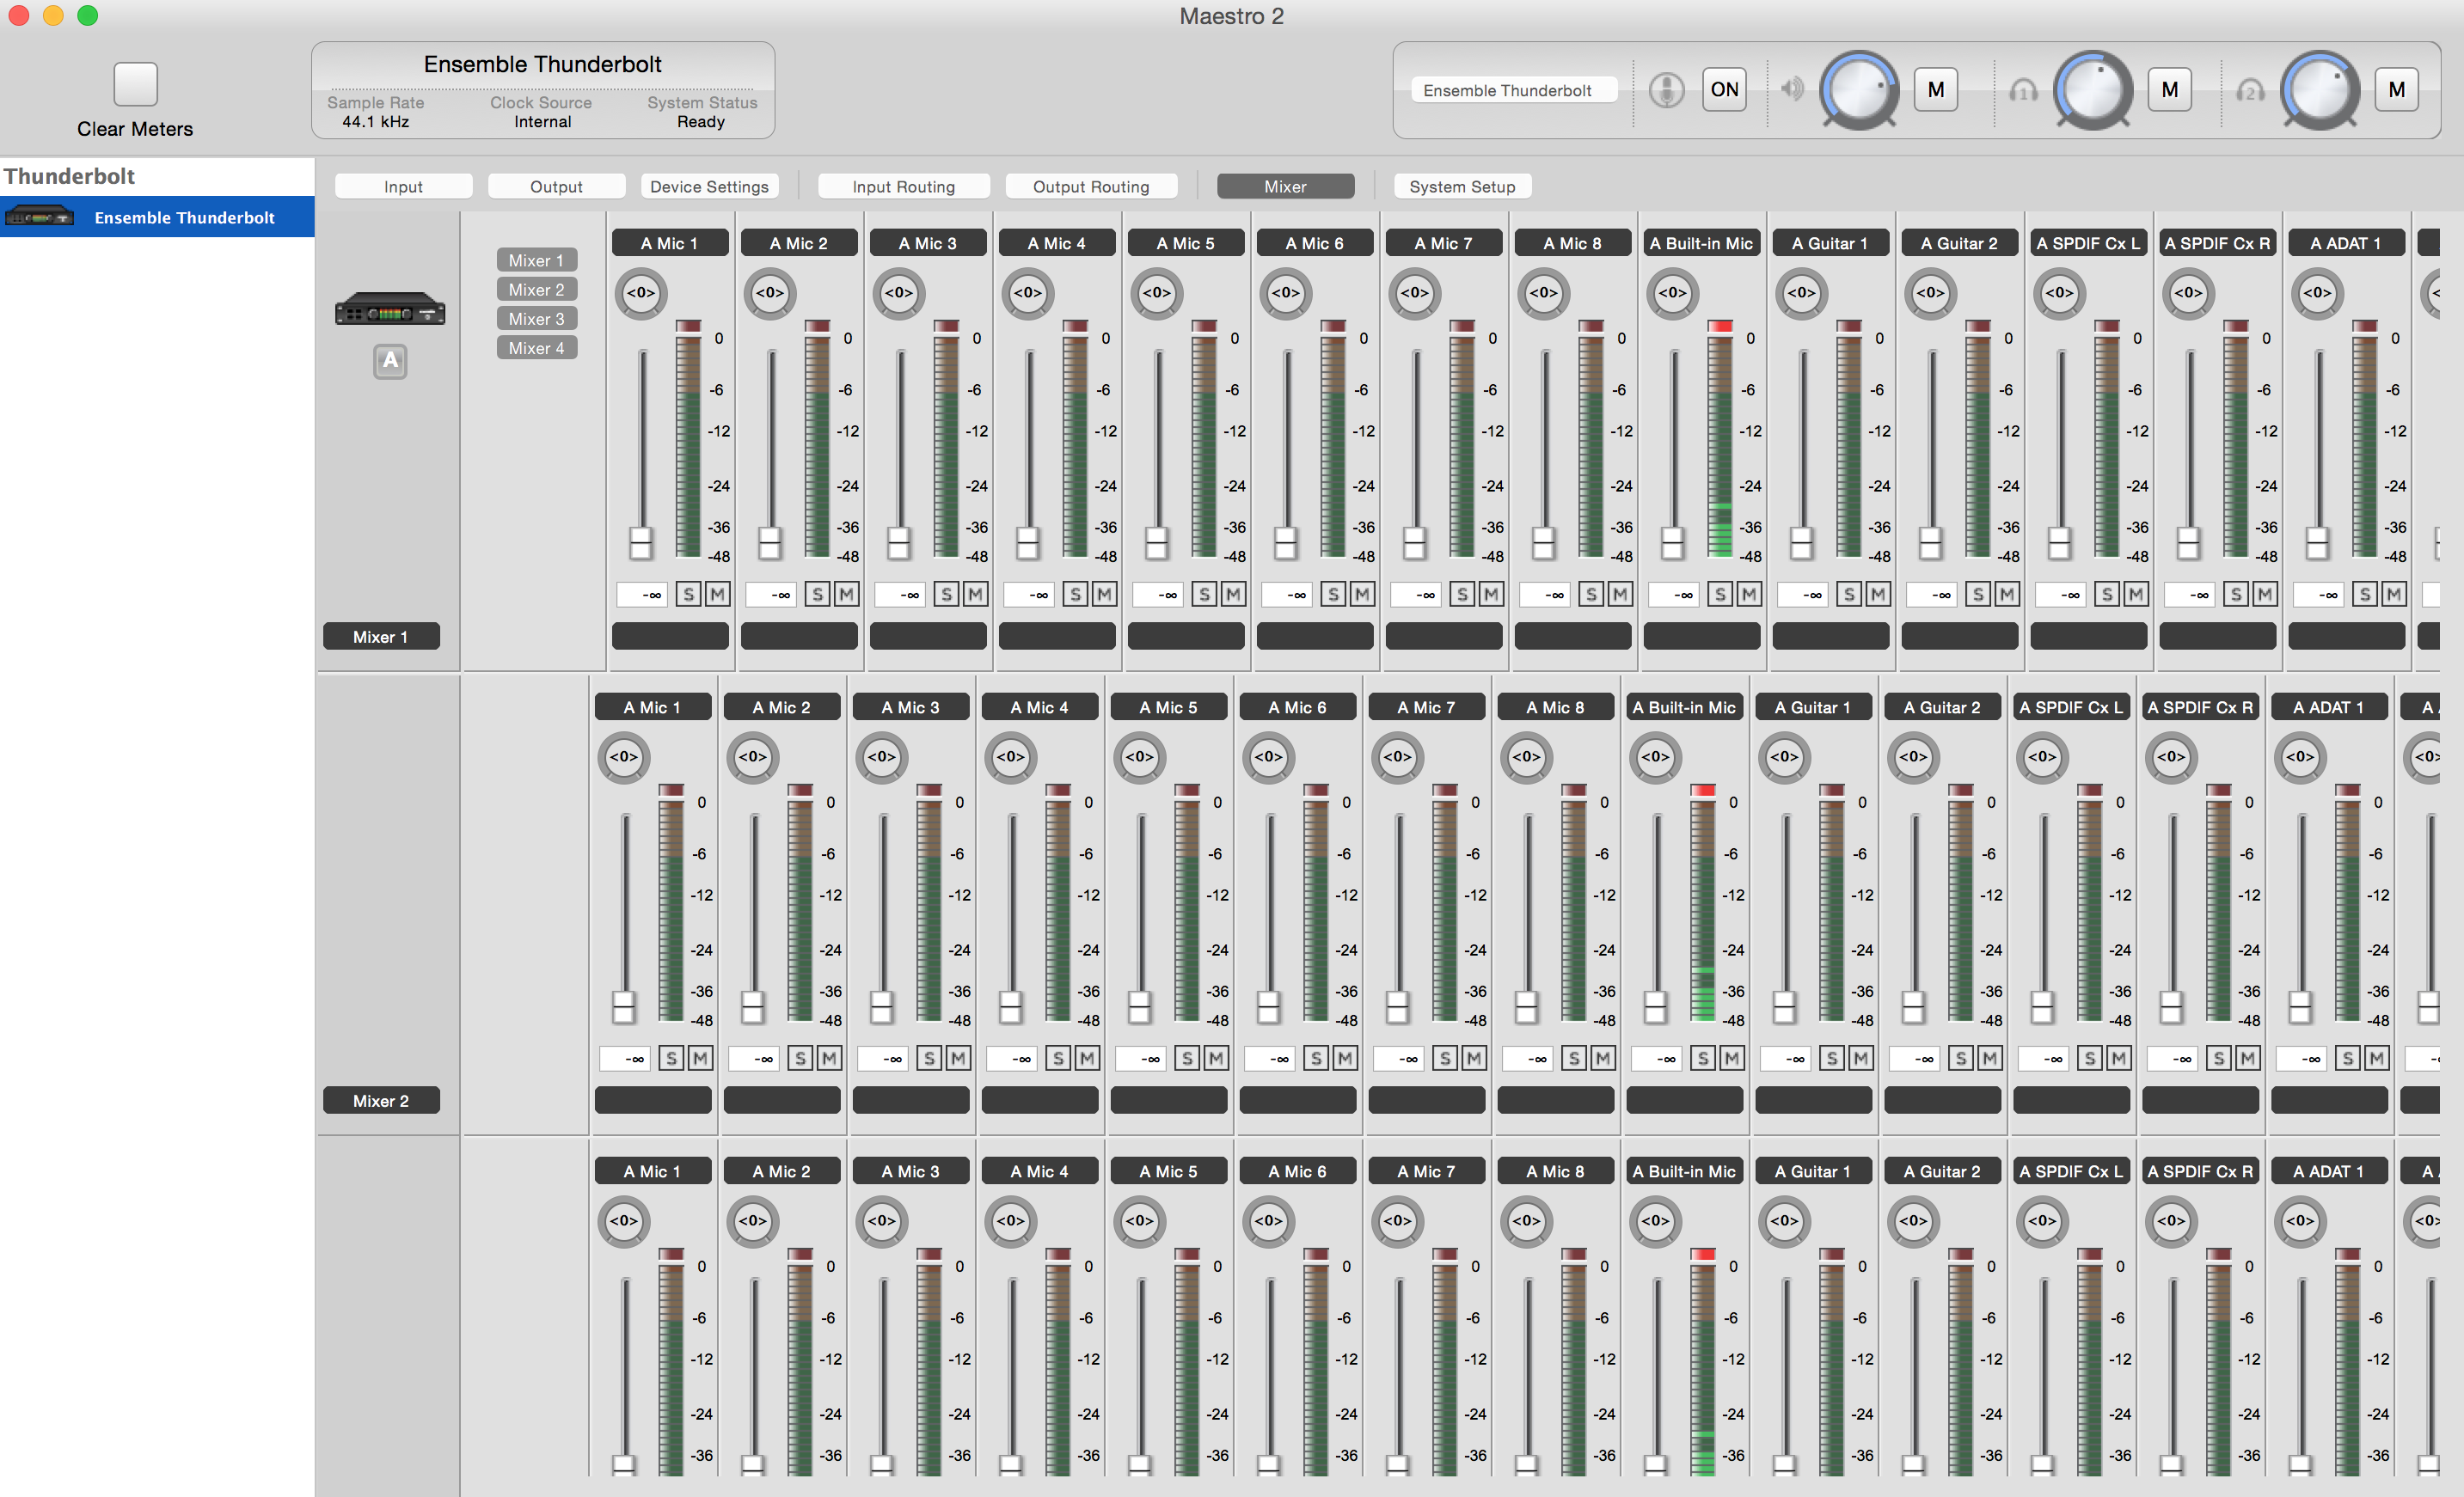Click the speaker output icon
2464x1497 pixels.
[x=1791, y=90]
